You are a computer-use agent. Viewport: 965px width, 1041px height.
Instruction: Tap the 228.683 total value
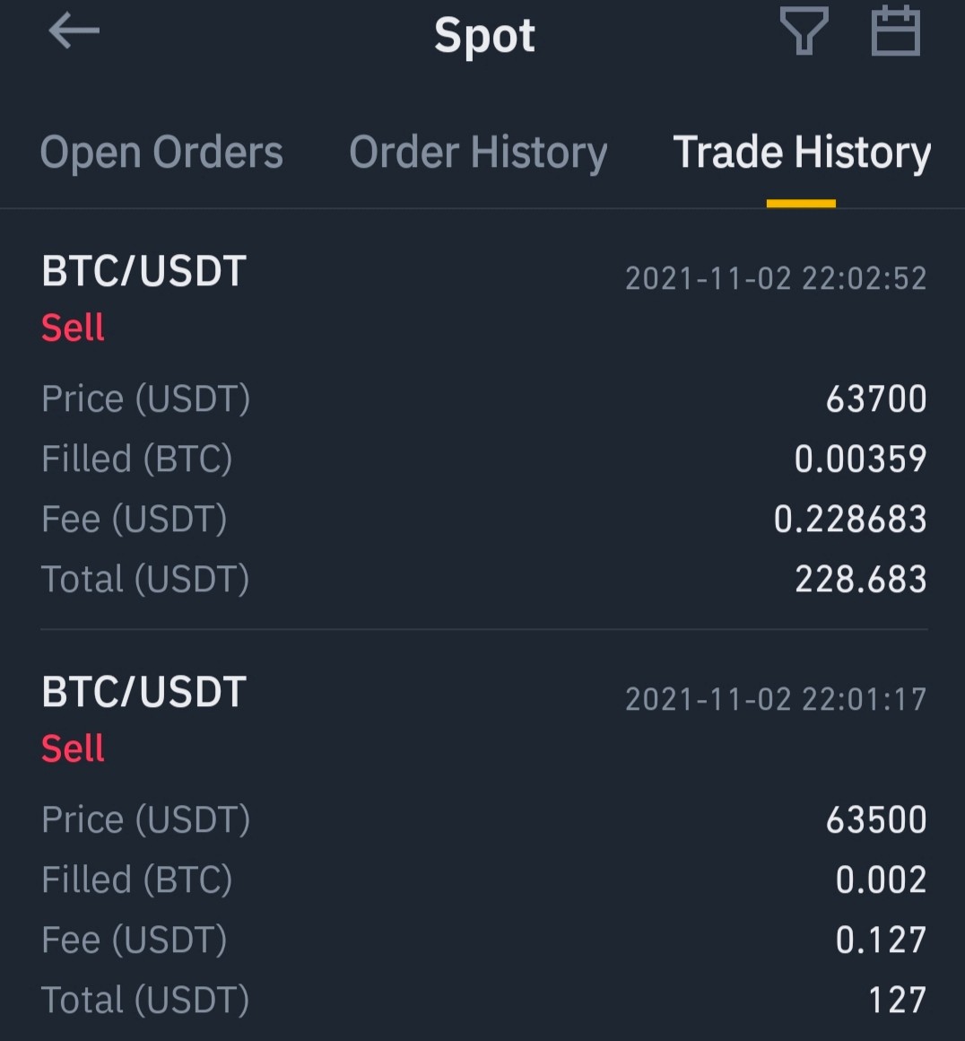tap(861, 579)
